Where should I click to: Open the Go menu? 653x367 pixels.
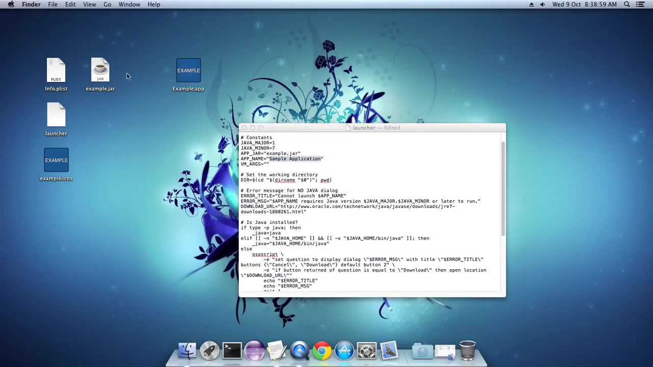[x=107, y=4]
